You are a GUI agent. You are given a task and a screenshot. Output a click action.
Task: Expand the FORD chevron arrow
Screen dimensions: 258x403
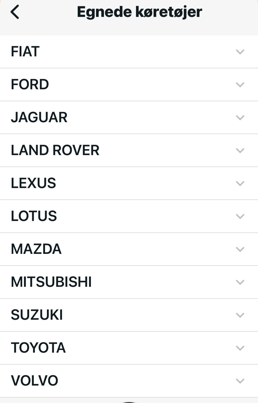[x=240, y=85]
